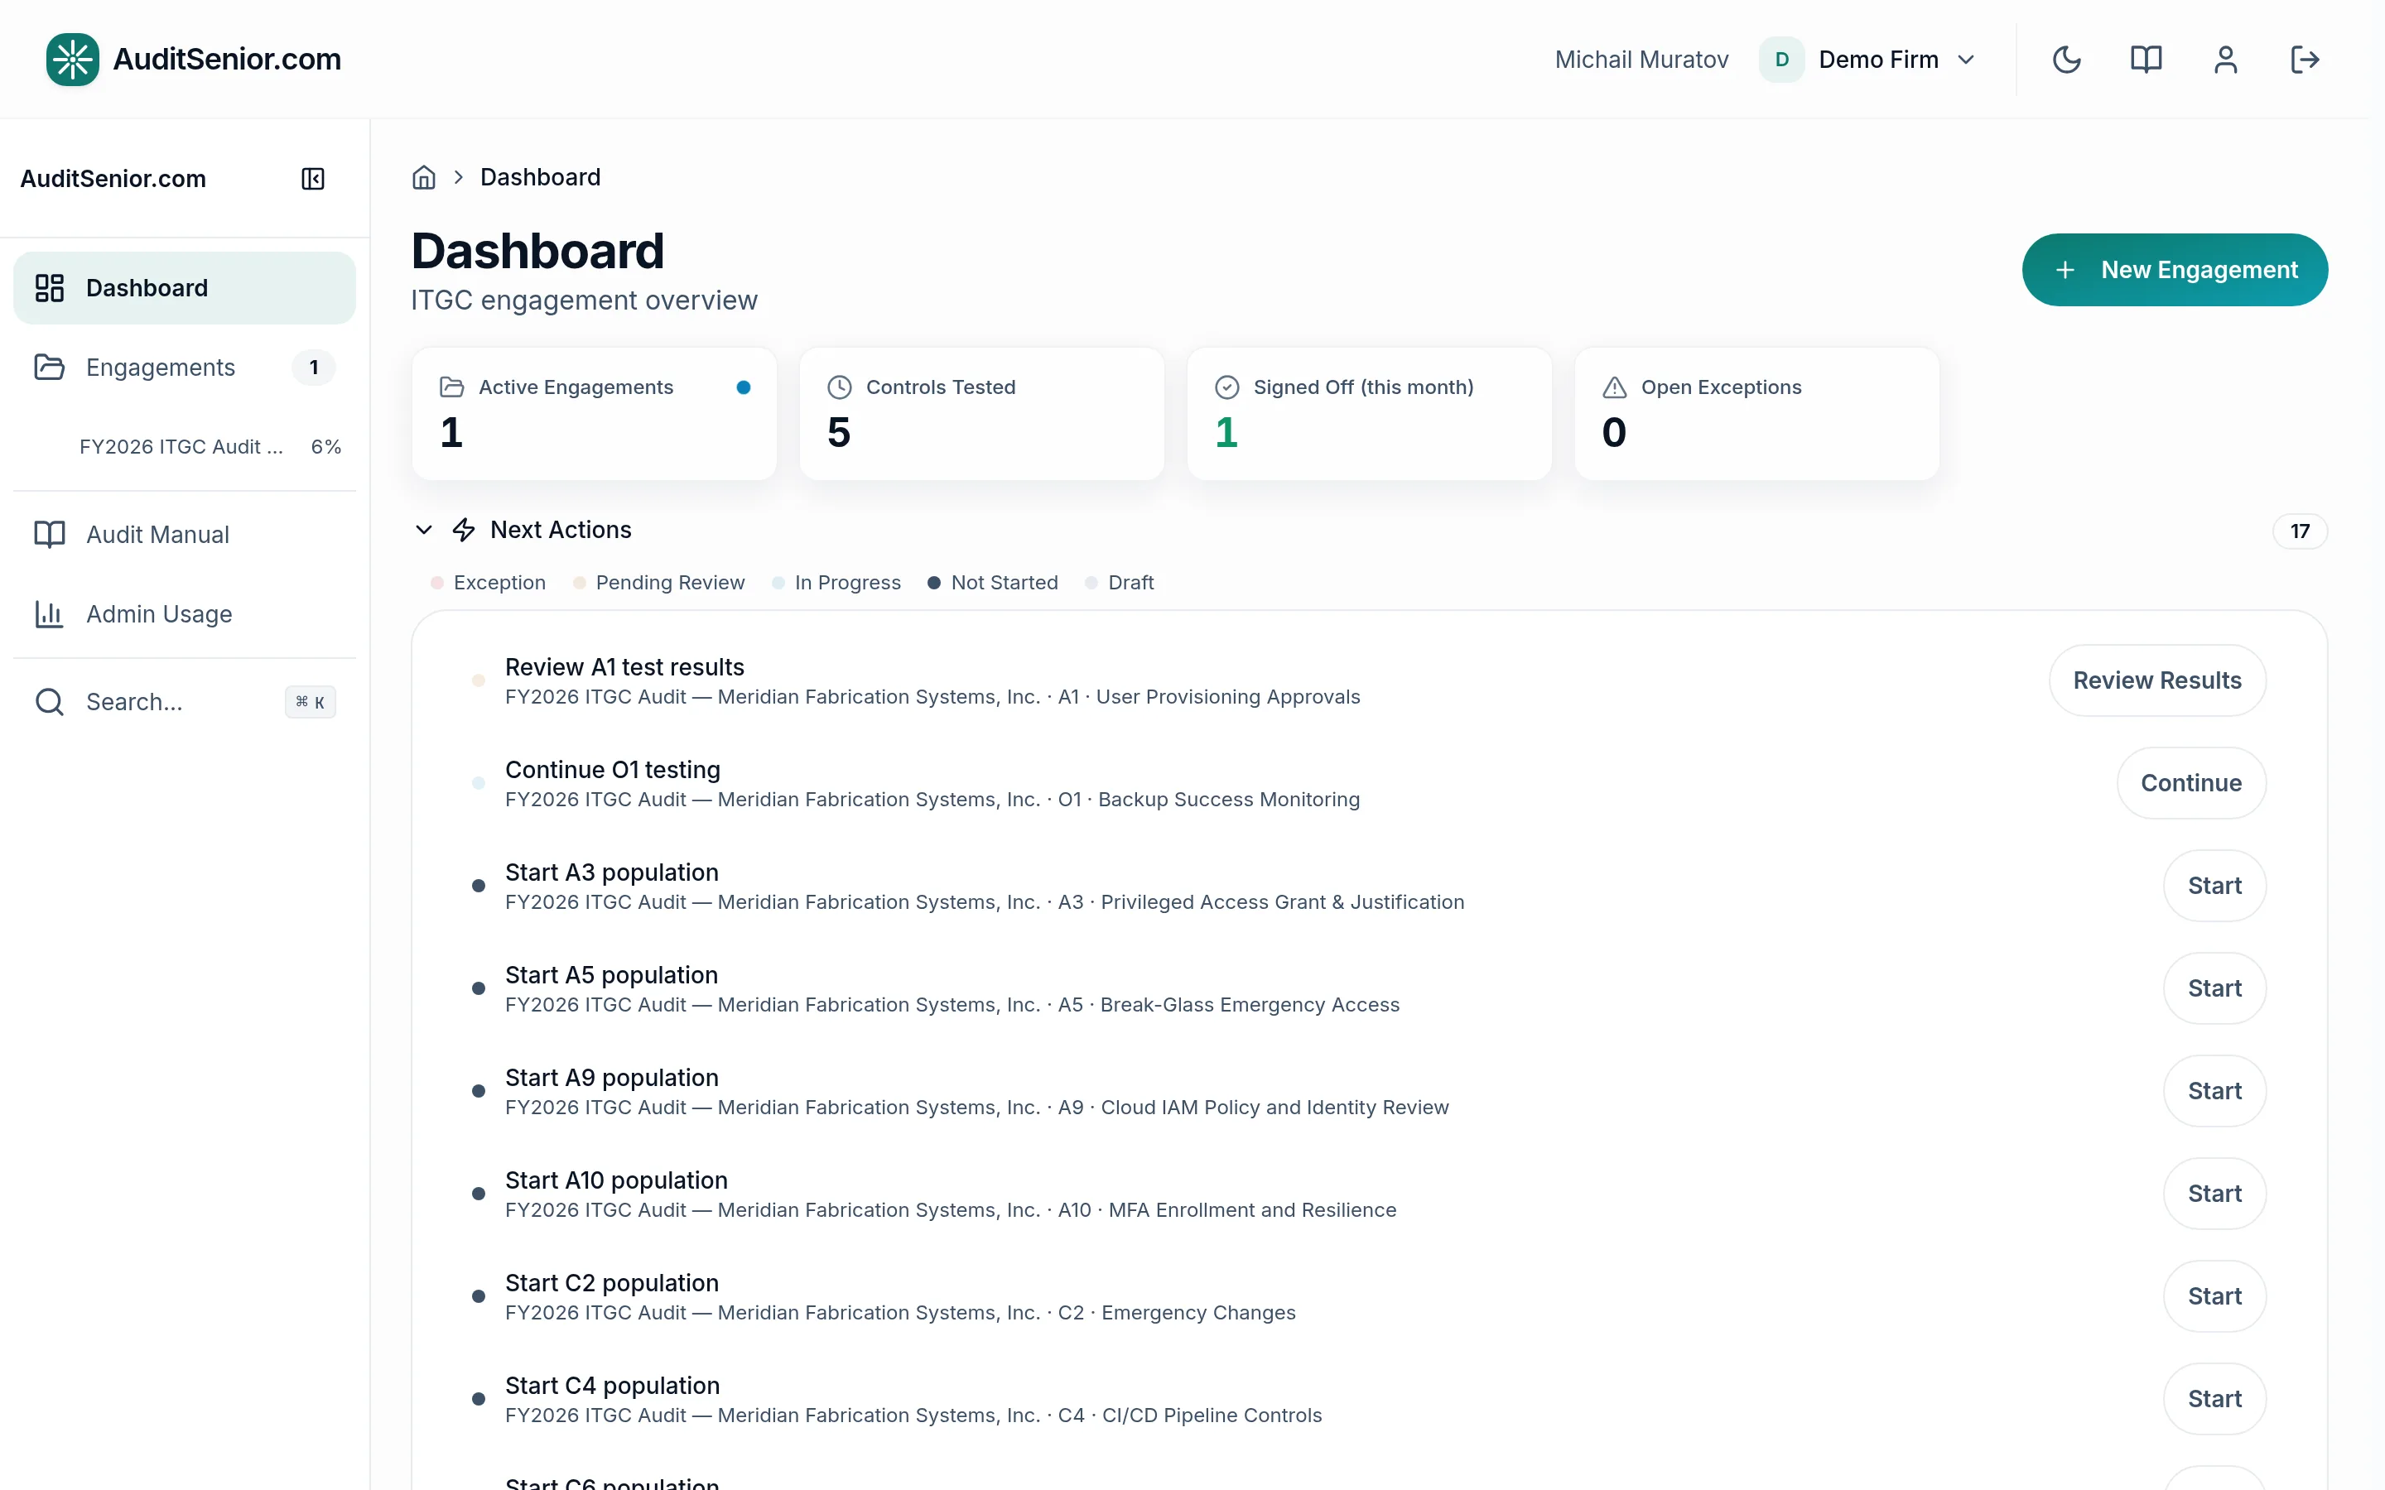This screenshot has width=2385, height=1490.
Task: Click the Michail Muratov user name
Action: click(x=1642, y=59)
